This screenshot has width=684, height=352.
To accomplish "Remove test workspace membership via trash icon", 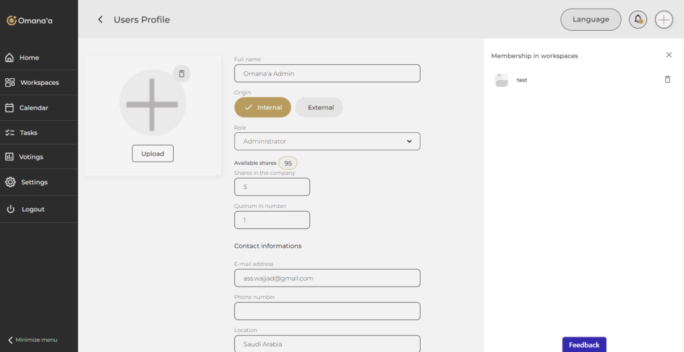I will click(667, 79).
